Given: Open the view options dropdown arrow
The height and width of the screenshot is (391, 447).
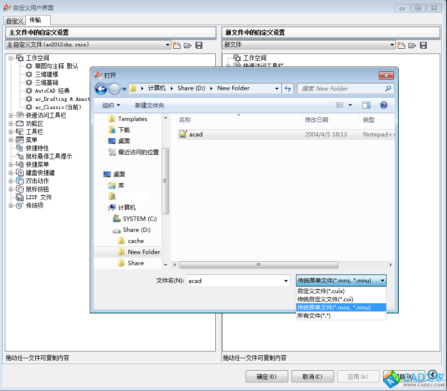Looking at the screenshot, I should [x=350, y=105].
